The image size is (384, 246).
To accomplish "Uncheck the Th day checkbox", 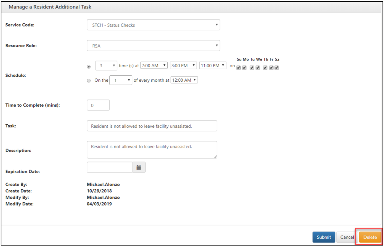I will click(265, 68).
